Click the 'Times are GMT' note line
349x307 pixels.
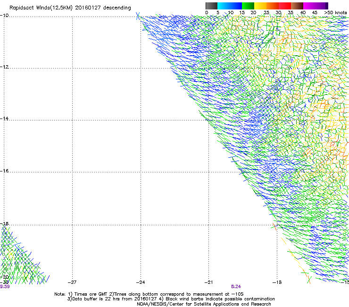click(x=149, y=294)
